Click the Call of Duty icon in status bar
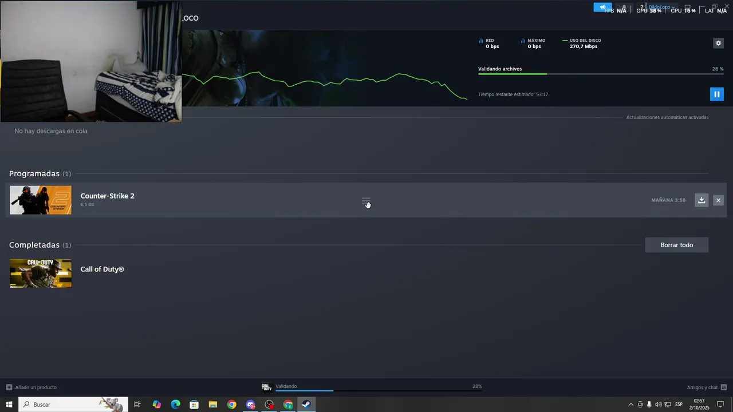Viewport: 733px width, 412px height. click(x=266, y=387)
